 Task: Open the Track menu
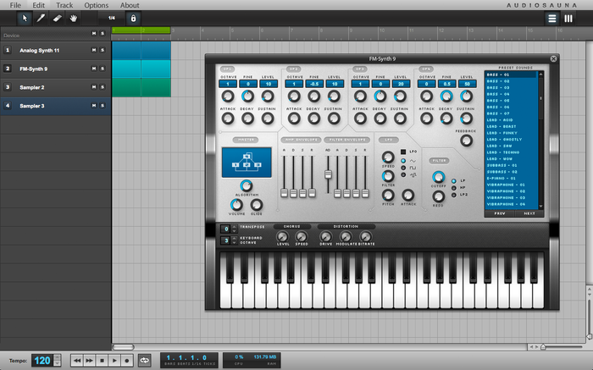[x=64, y=5]
